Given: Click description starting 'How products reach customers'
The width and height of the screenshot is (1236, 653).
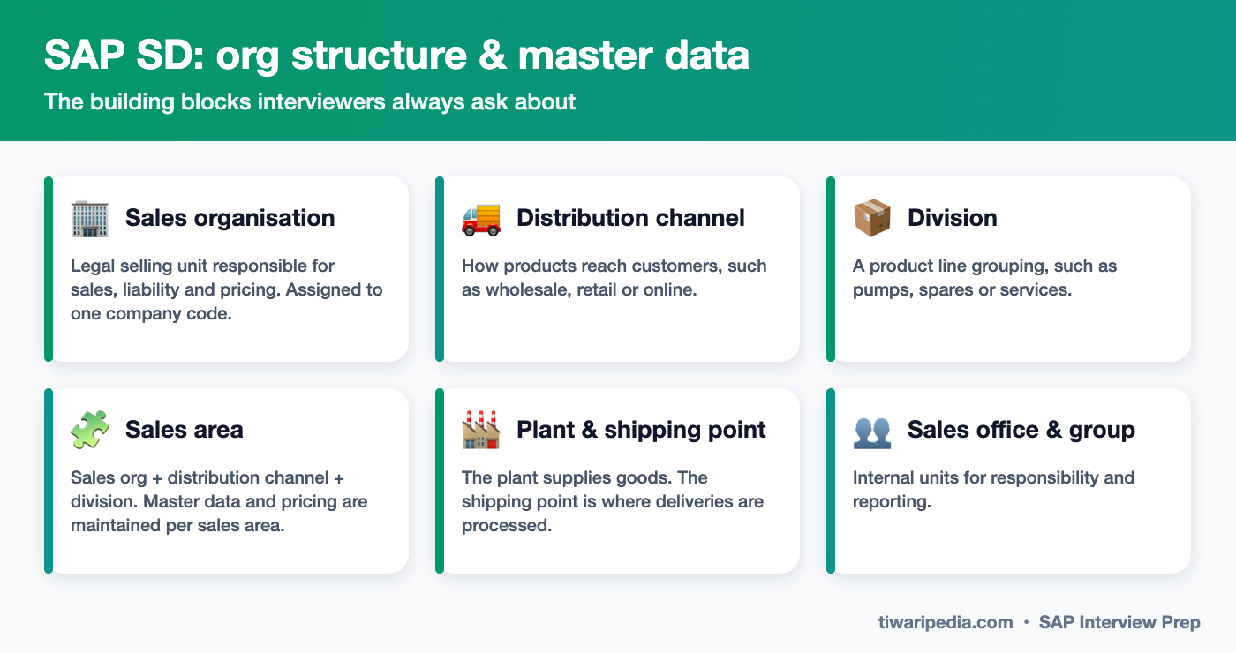Looking at the screenshot, I should click(x=614, y=277).
